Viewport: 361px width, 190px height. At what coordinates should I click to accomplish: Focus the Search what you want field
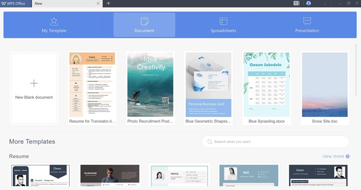[x=275, y=141]
